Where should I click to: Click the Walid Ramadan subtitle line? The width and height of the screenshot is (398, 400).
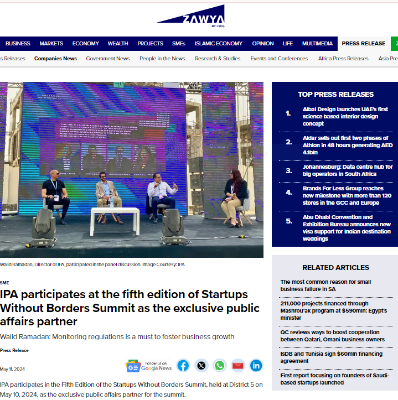117,337
